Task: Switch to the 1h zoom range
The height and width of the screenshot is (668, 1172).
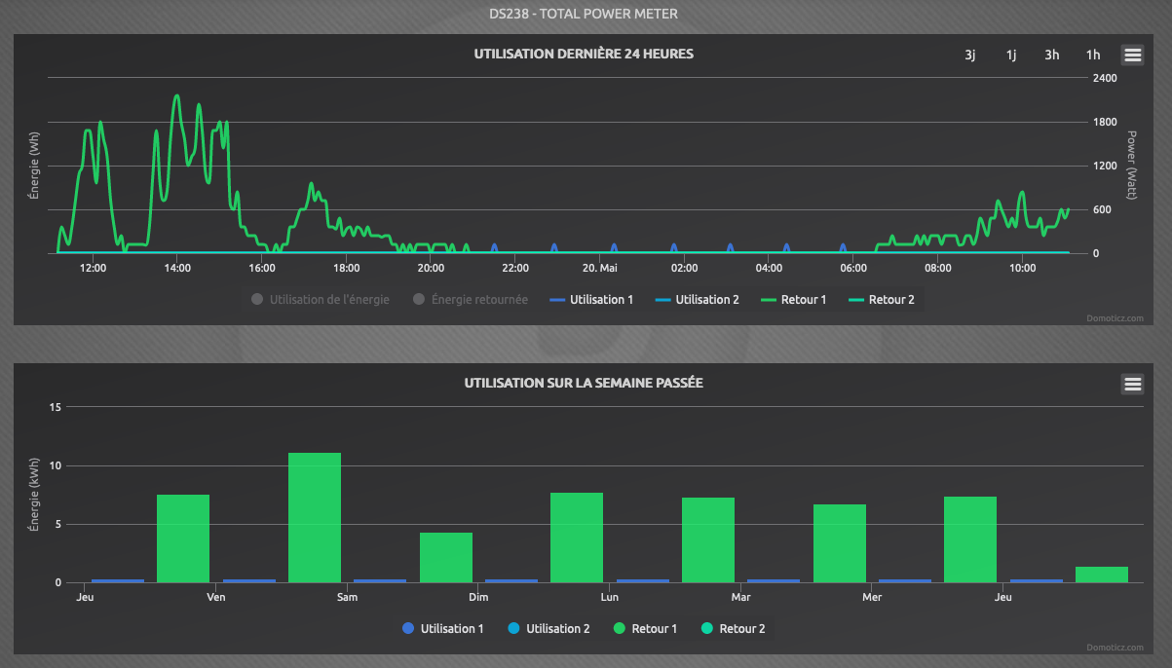Action: pyautogui.click(x=1093, y=56)
